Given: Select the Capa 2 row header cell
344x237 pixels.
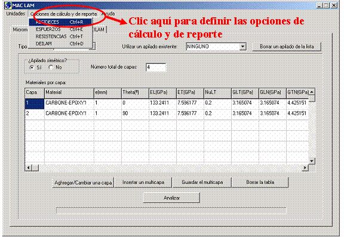Looking at the screenshot, I should click(x=35, y=114).
